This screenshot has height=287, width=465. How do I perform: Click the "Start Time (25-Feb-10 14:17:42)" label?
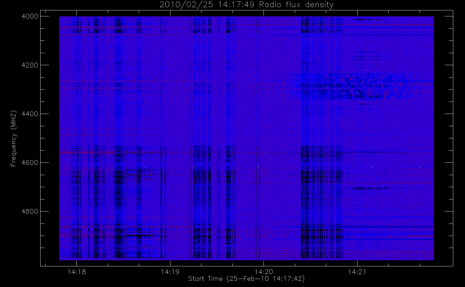[246, 279]
